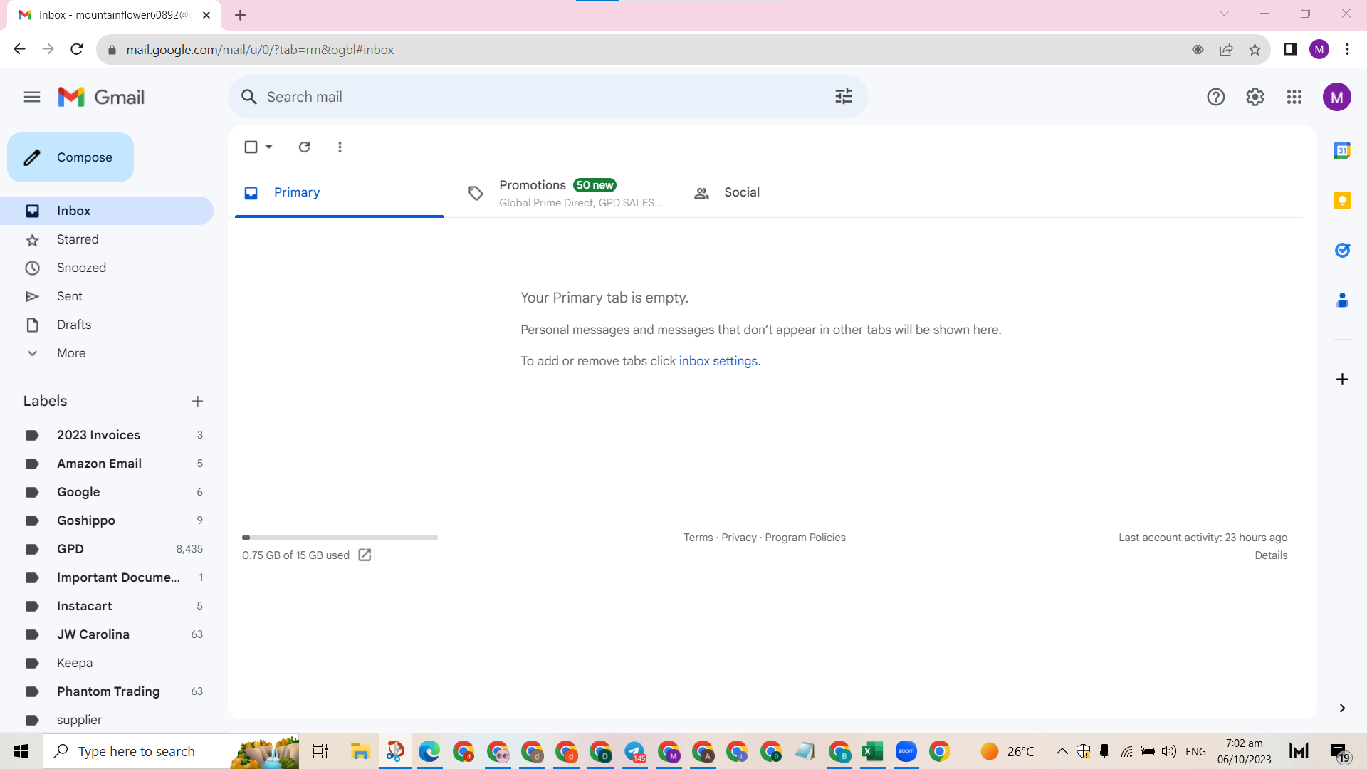
Task: Create a new label with plus icon
Action: [x=197, y=402]
